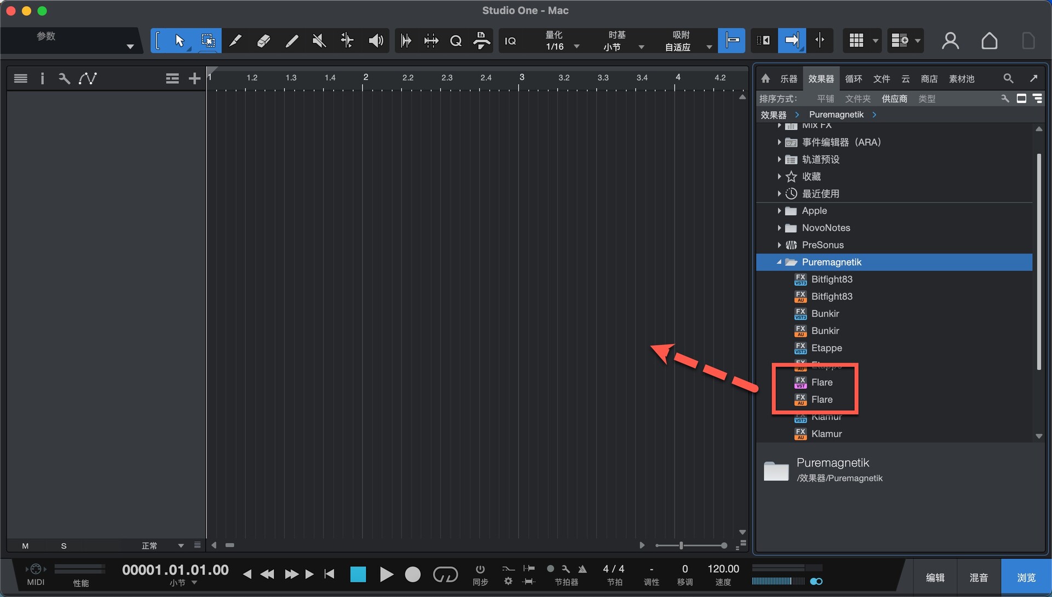Toggle the metronome click
Image resolution: width=1052 pixels, height=597 pixels.
582,569
